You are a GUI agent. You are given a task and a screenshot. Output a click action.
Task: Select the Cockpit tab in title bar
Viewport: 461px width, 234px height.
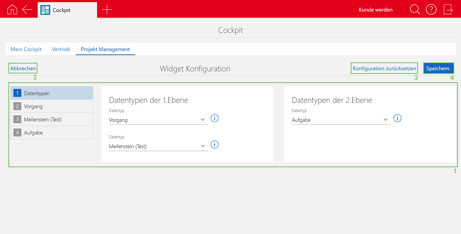point(66,9)
